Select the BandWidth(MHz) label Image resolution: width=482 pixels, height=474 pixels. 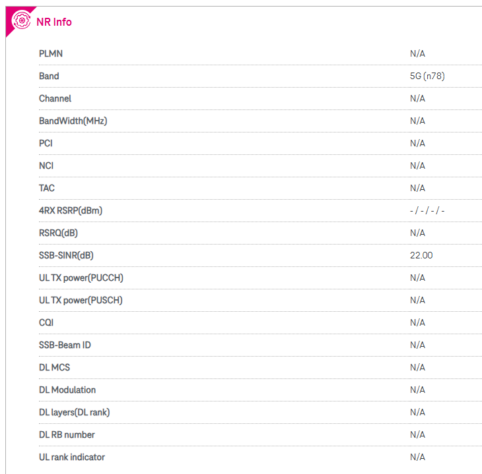[73, 121]
